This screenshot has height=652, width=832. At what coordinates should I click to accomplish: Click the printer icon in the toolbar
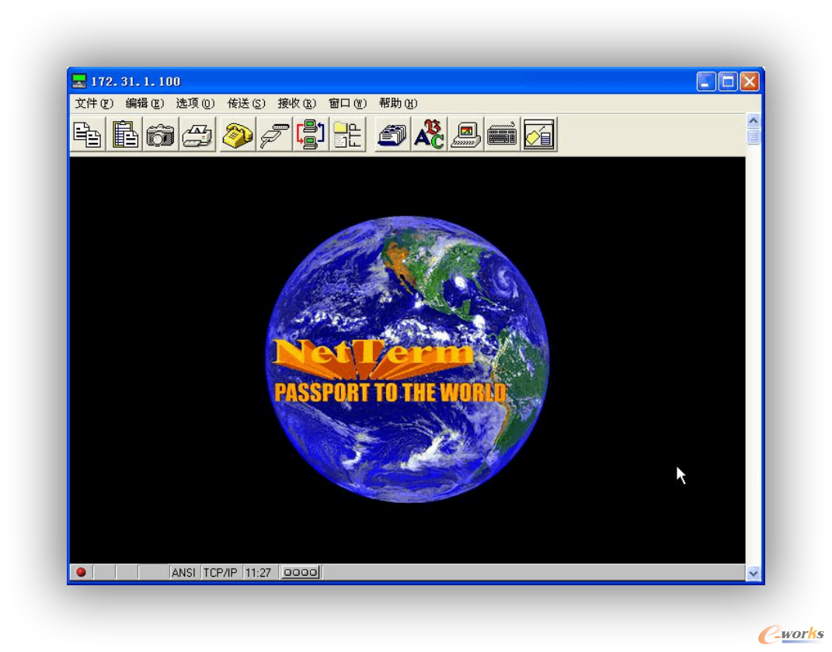(x=197, y=134)
